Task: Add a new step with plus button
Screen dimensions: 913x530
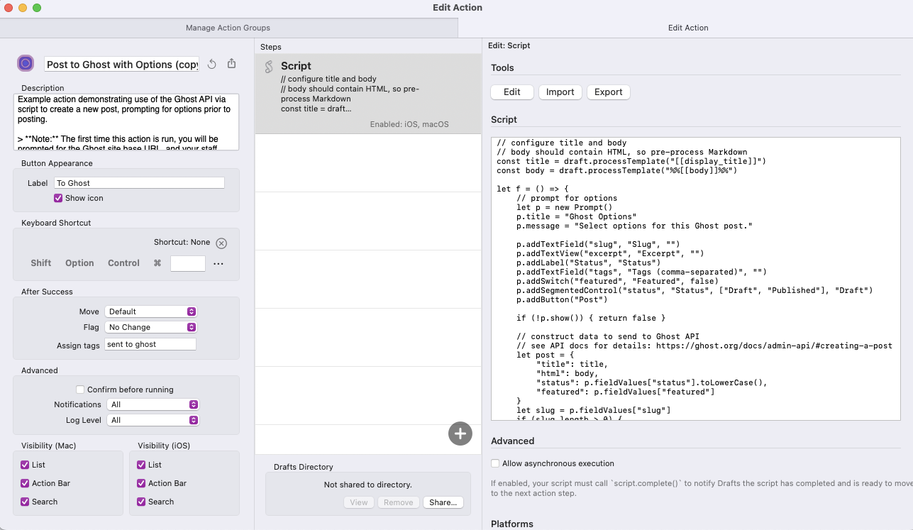Action: (x=460, y=433)
